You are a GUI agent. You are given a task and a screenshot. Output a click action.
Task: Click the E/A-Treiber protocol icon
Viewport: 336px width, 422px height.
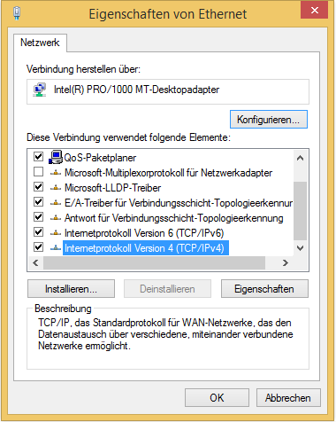pos(56,203)
